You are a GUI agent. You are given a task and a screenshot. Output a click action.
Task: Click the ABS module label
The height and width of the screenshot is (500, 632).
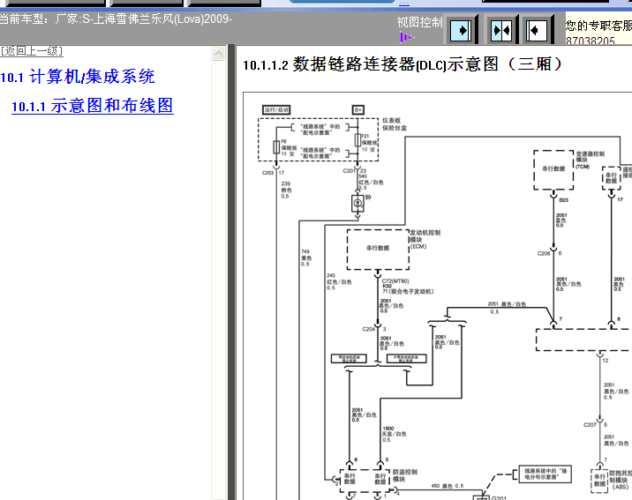(621, 480)
